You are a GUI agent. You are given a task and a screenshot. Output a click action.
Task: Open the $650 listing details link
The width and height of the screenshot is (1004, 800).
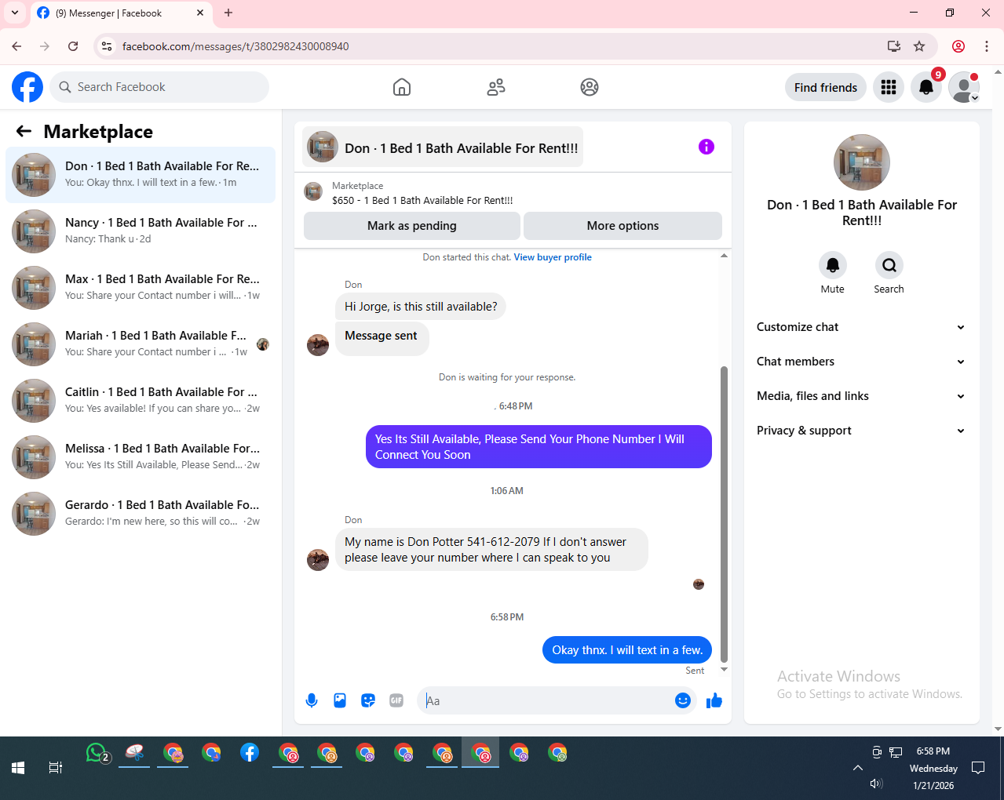pyautogui.click(x=422, y=200)
